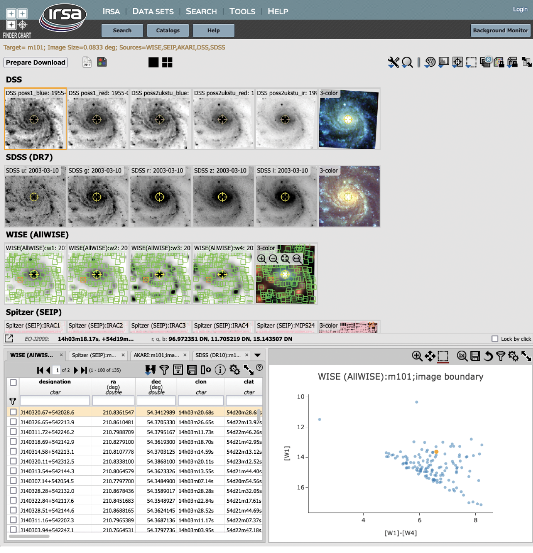Viewport: 533px width, 553px height.
Task: Save the table using the disk icon
Action: (x=192, y=370)
